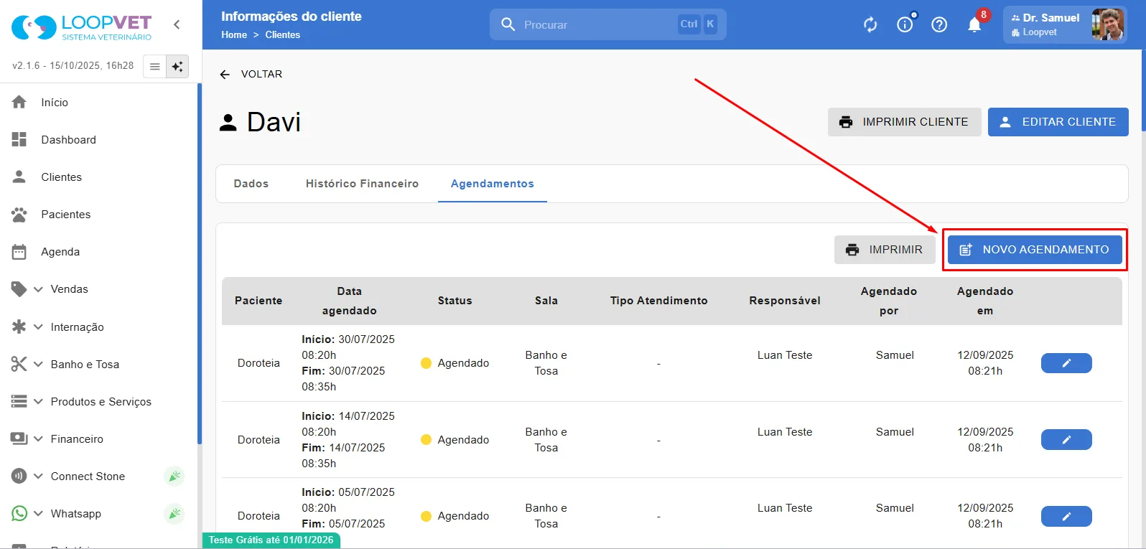Screen dimensions: 1146x549
Task: Open the help question mark icon
Action: pyautogui.click(x=939, y=25)
